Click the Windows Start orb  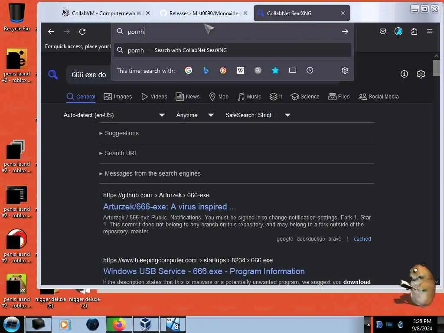(11, 324)
